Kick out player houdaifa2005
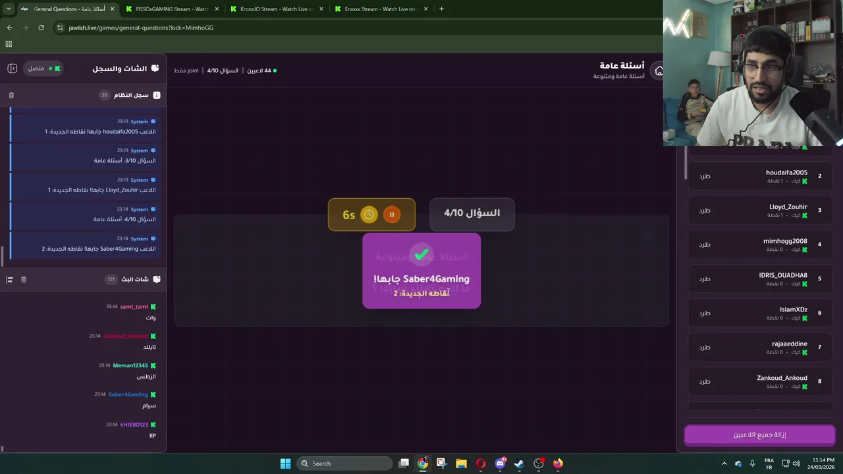843x474 pixels. 705,176
